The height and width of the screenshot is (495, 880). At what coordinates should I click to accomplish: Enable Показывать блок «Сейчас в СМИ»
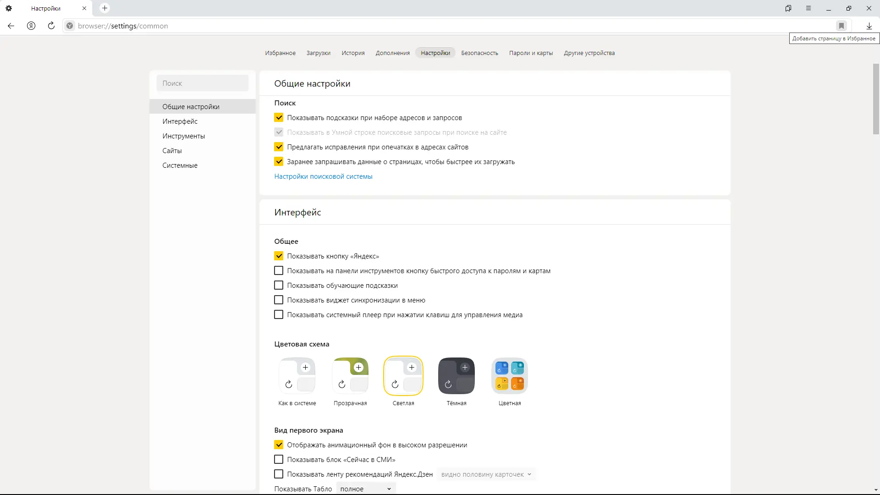click(279, 460)
